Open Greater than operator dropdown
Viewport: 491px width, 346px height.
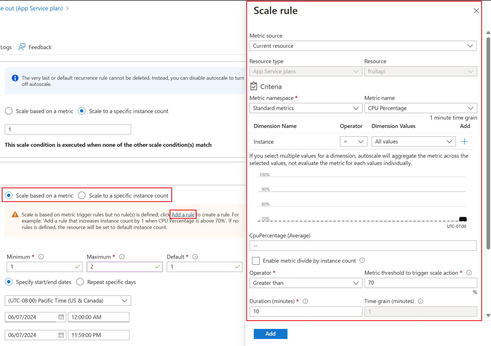pyautogui.click(x=306, y=283)
